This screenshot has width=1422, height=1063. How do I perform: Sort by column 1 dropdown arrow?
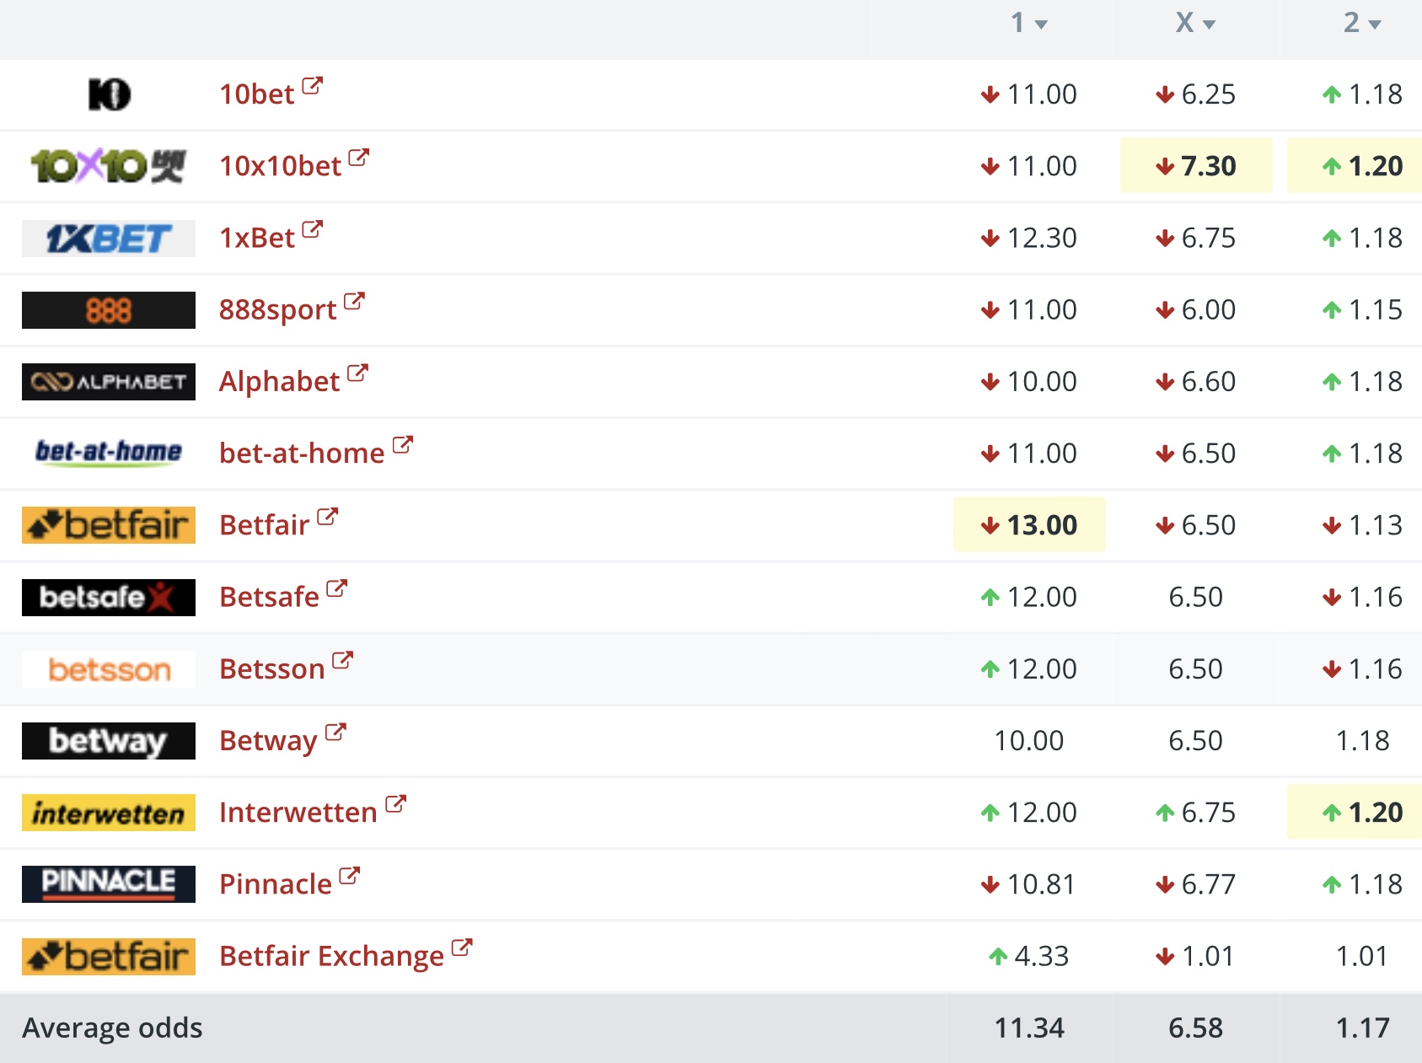click(1041, 24)
